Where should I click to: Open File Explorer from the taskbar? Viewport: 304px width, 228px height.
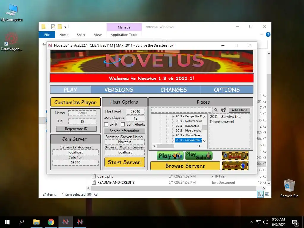(36, 222)
